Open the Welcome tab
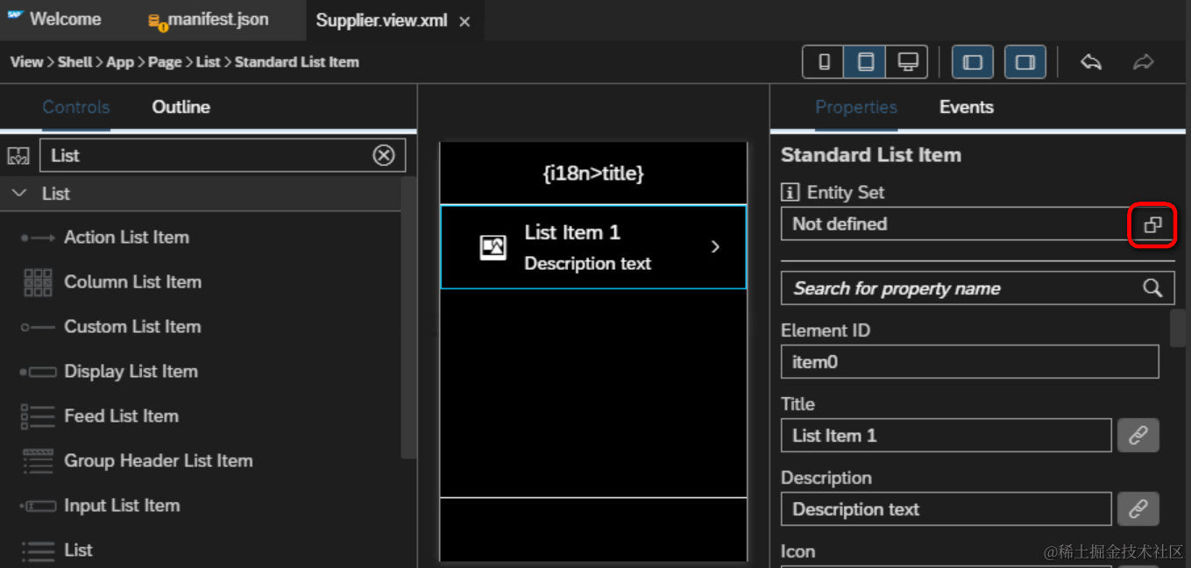This screenshot has width=1191, height=568. coord(54,19)
